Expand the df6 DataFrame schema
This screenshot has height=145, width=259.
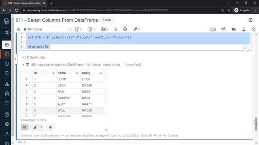click(23, 64)
